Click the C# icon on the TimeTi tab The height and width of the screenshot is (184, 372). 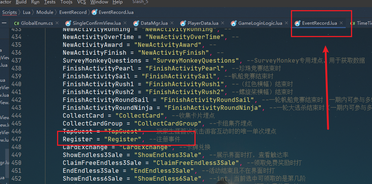pos(353,23)
